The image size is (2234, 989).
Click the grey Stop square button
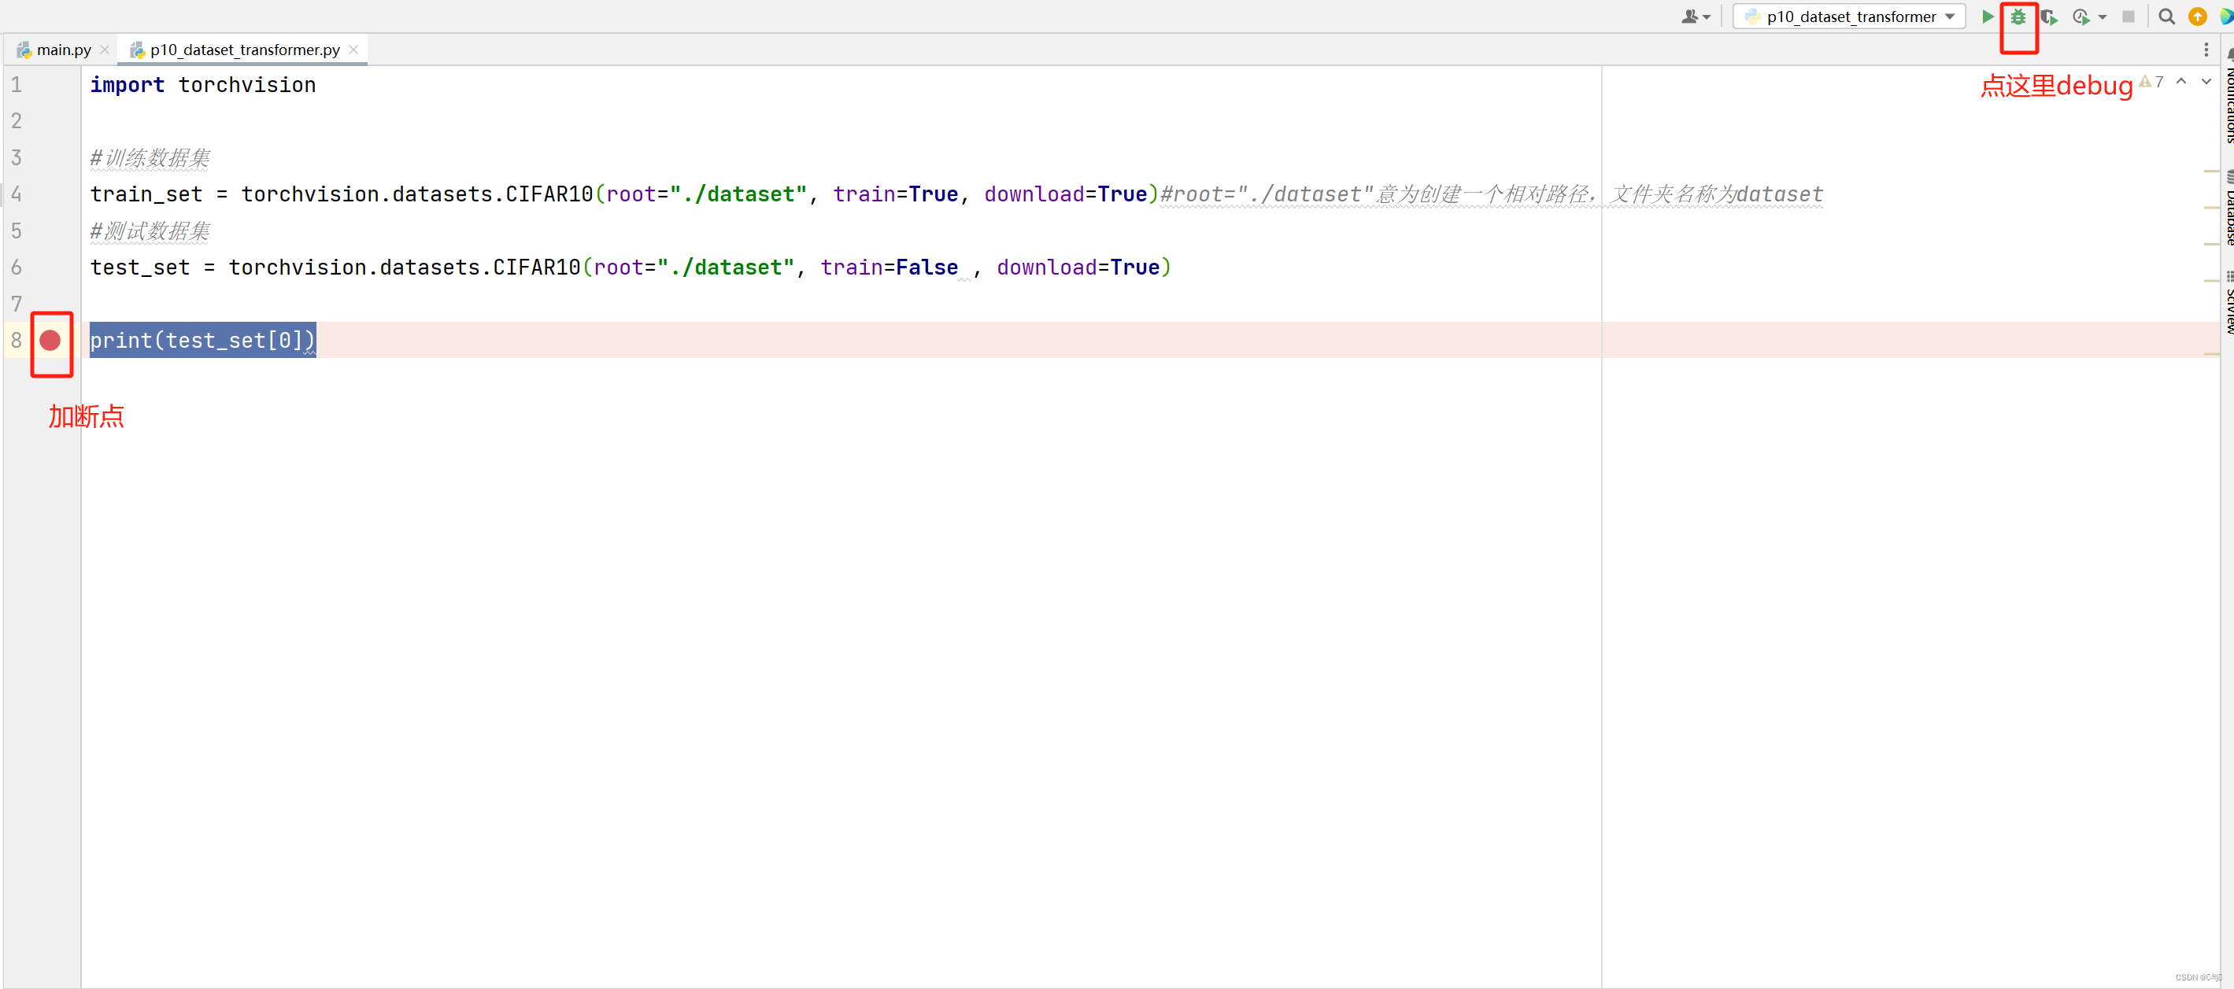pyautogui.click(x=2129, y=17)
